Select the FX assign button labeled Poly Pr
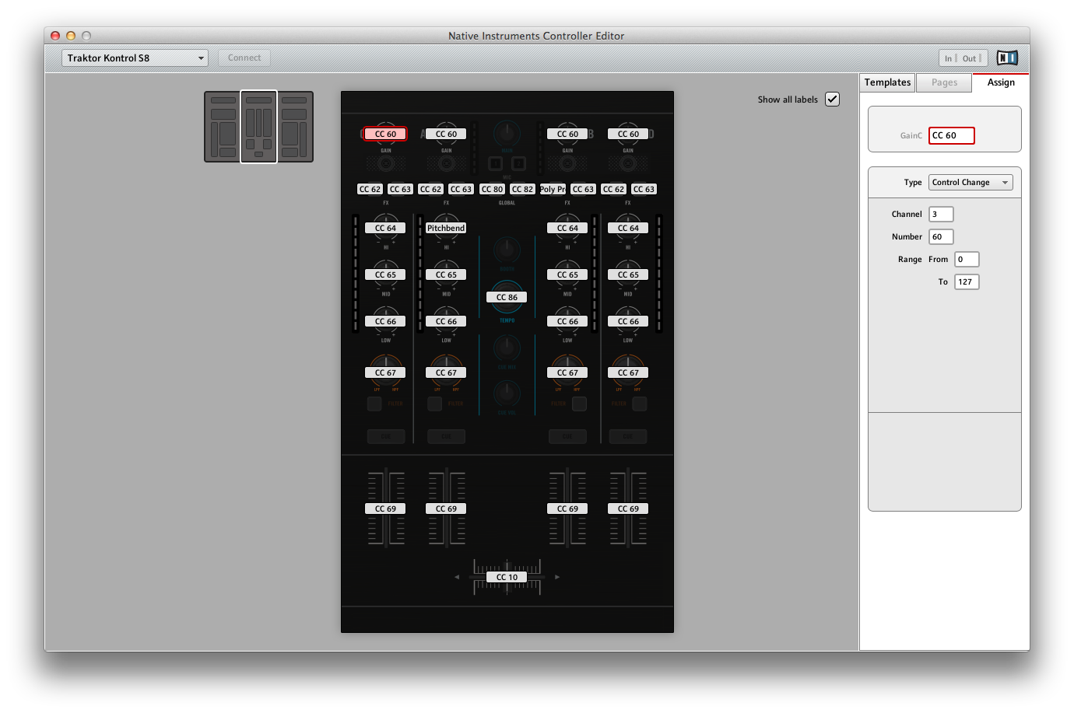1074x713 pixels. [x=553, y=189]
